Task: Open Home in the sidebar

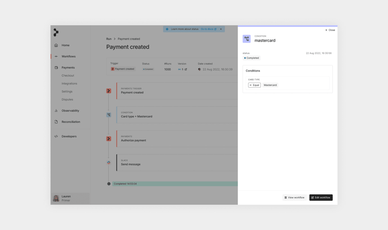Action: point(65,45)
